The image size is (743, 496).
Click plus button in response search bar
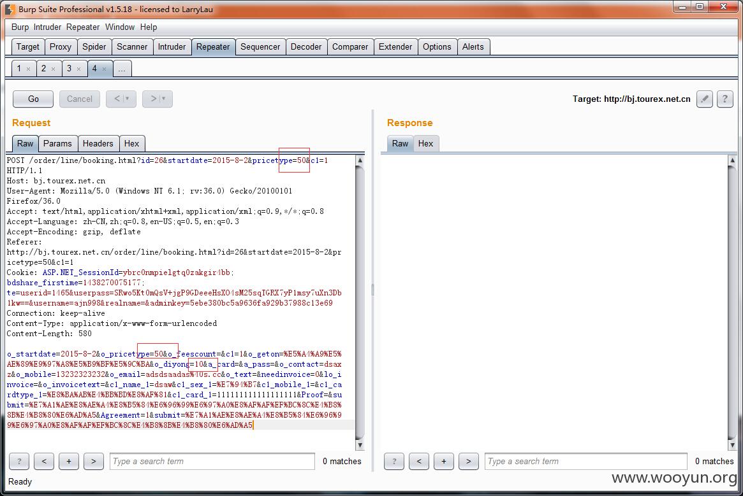(x=444, y=461)
